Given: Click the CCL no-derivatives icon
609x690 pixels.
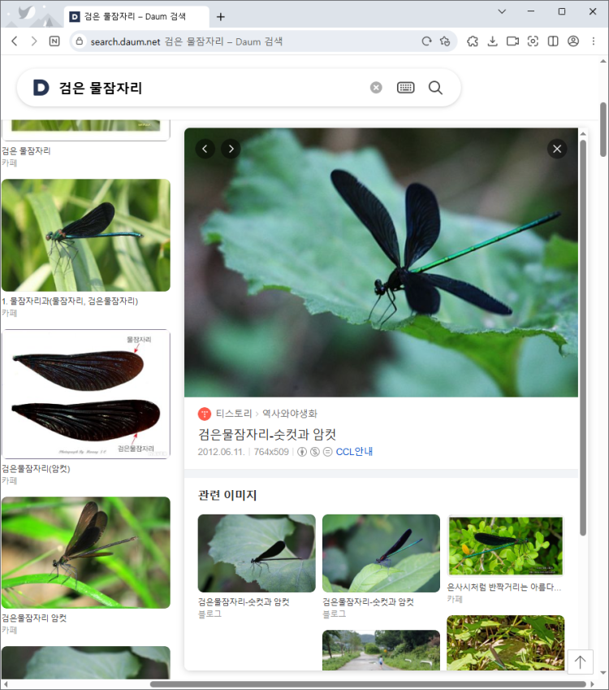Looking at the screenshot, I should 327,452.
